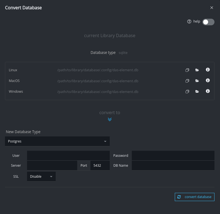
Task: Focus the User input field
Action: point(68,155)
